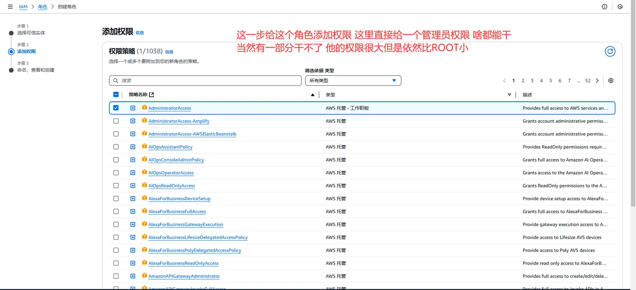Open the hamburger navigation menu
Image resolution: width=636 pixels, height=290 pixels.
(x=10, y=7)
